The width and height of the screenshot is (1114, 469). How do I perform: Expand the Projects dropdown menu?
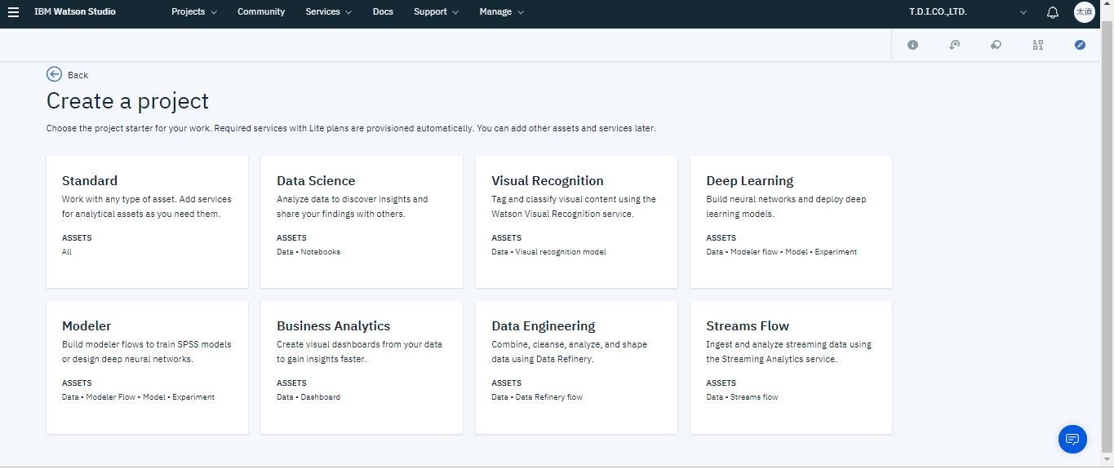point(194,12)
